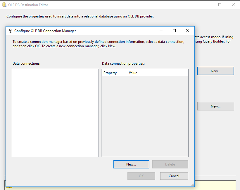This screenshot has height=190, width=240.
Task: Click the lower-right New button
Action: [215, 106]
